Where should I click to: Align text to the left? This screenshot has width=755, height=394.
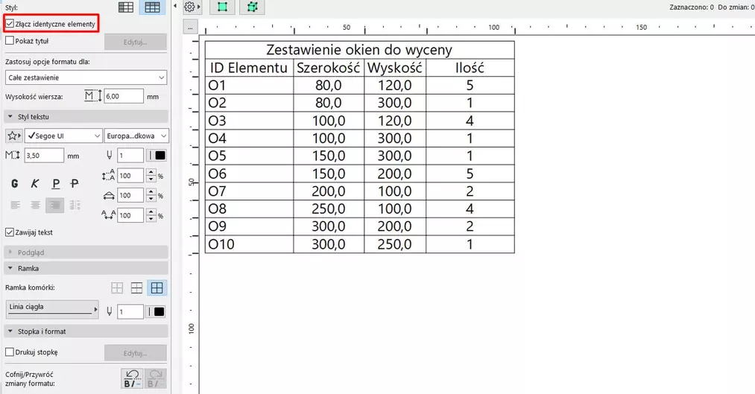pyautogui.click(x=16, y=205)
